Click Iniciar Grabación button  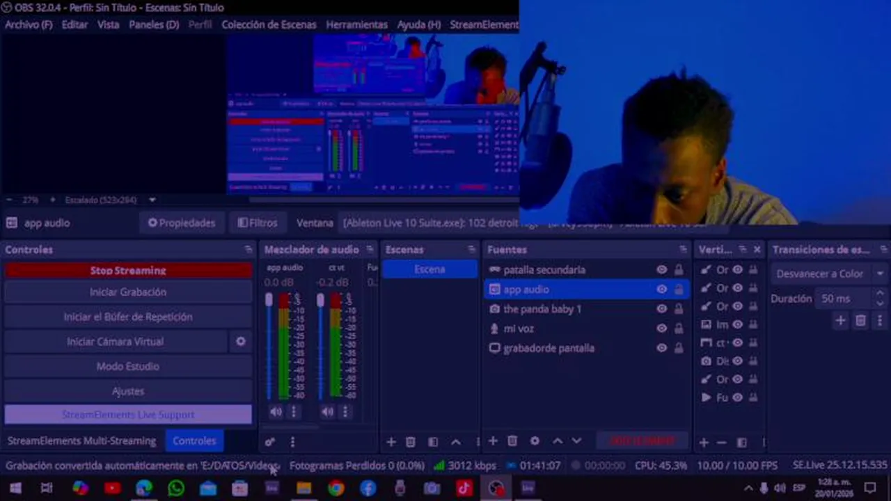pos(128,292)
